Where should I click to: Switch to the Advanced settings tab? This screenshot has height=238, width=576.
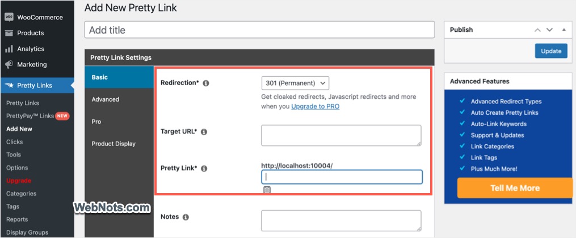point(106,99)
